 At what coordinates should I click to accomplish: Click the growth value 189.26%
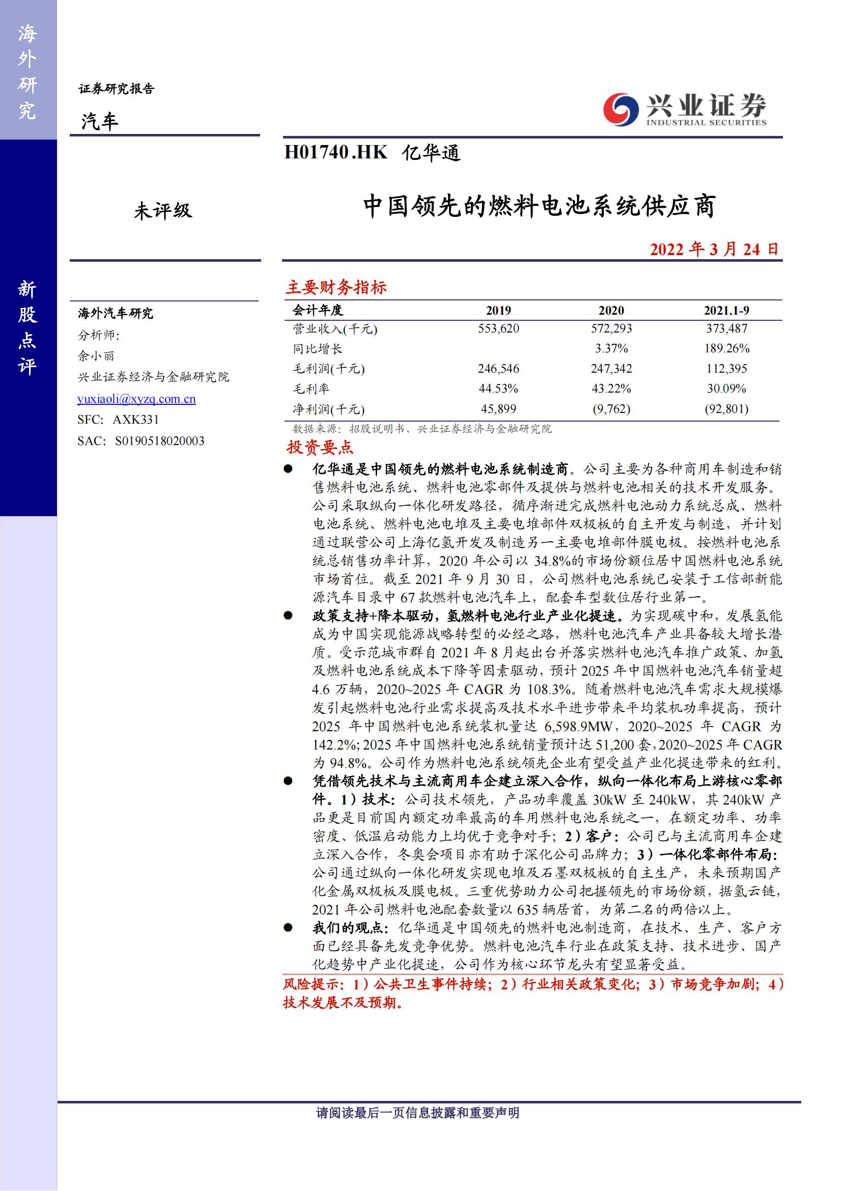point(726,348)
